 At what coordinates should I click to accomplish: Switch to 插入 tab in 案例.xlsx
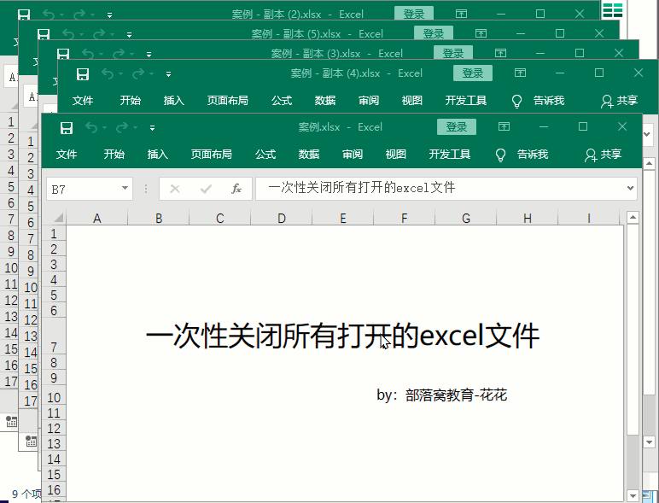point(158,155)
